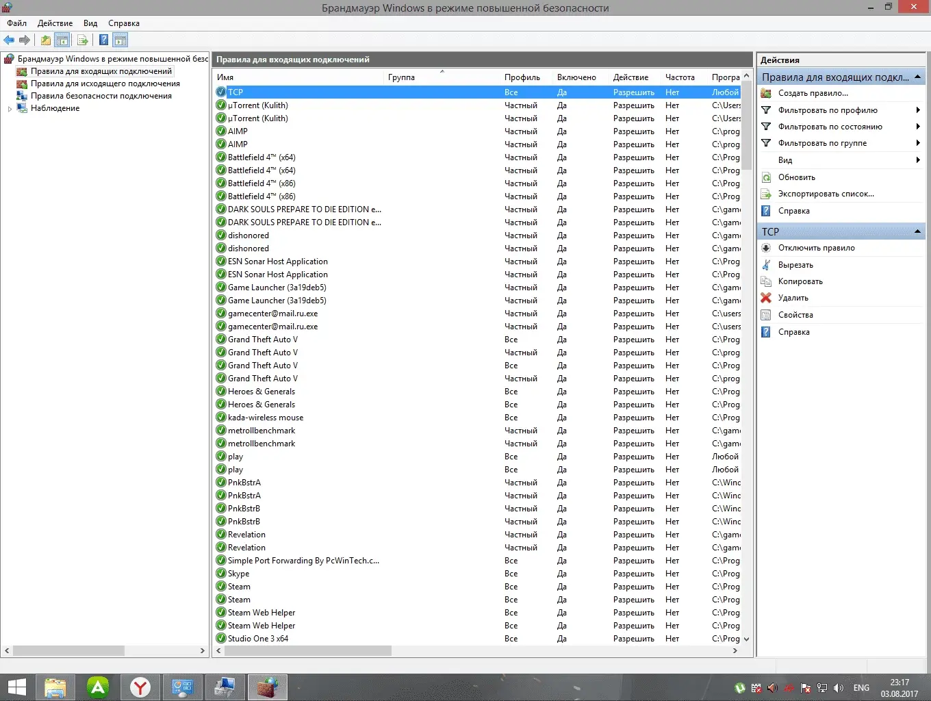The image size is (931, 701).
Task: Toggle the console tree pane toolbar icon
Action: tap(62, 40)
